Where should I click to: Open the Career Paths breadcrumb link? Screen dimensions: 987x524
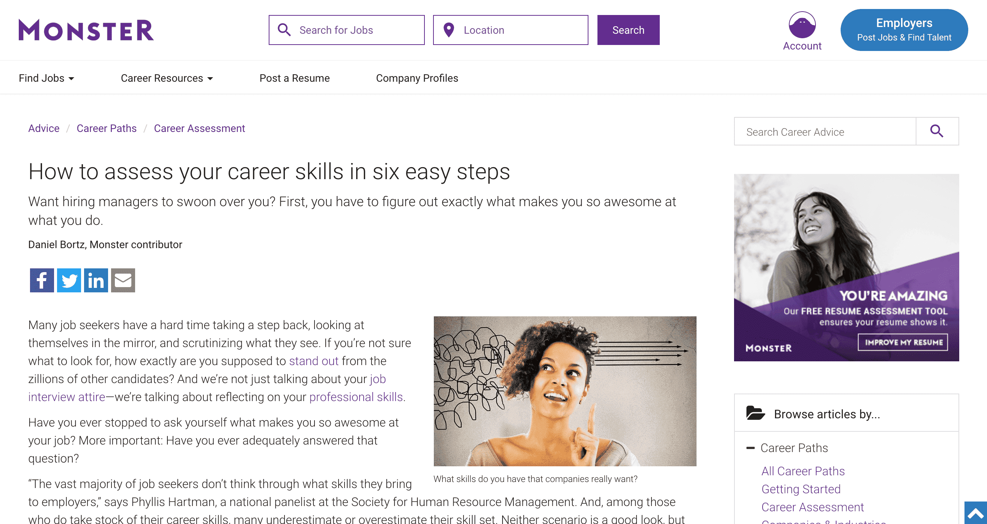click(107, 128)
